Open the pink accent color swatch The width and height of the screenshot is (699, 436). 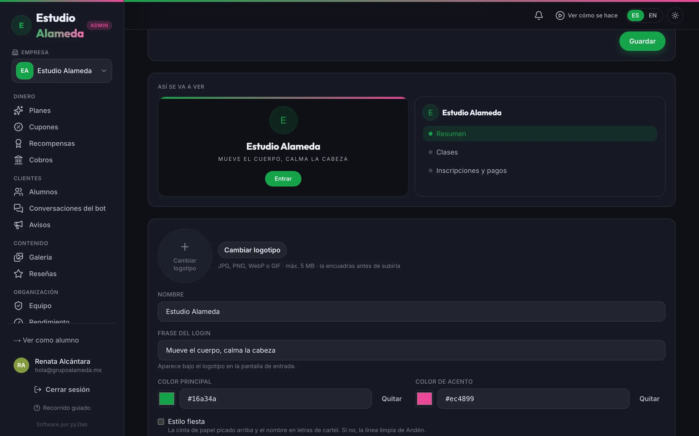tap(424, 399)
